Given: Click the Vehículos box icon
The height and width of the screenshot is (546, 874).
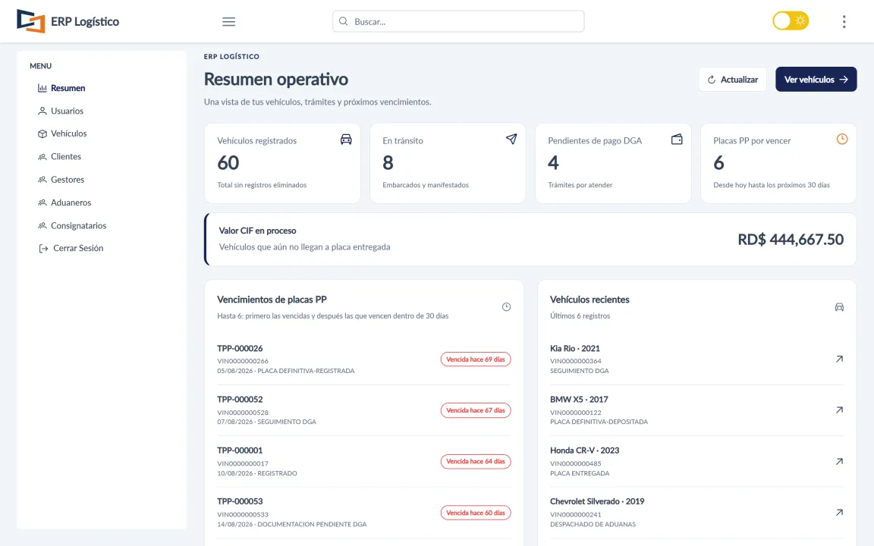Looking at the screenshot, I should click(42, 133).
